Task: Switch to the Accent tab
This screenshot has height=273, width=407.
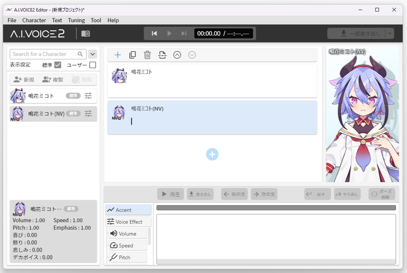Action: coord(128,210)
